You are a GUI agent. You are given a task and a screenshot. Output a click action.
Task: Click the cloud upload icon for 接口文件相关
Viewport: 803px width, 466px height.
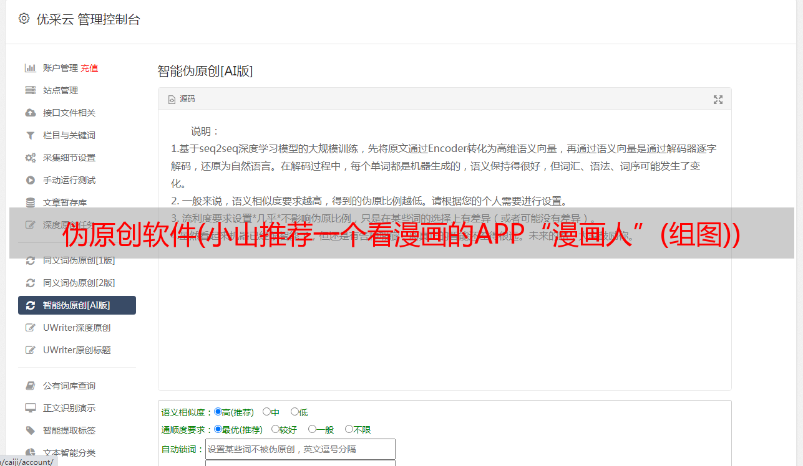coord(30,113)
